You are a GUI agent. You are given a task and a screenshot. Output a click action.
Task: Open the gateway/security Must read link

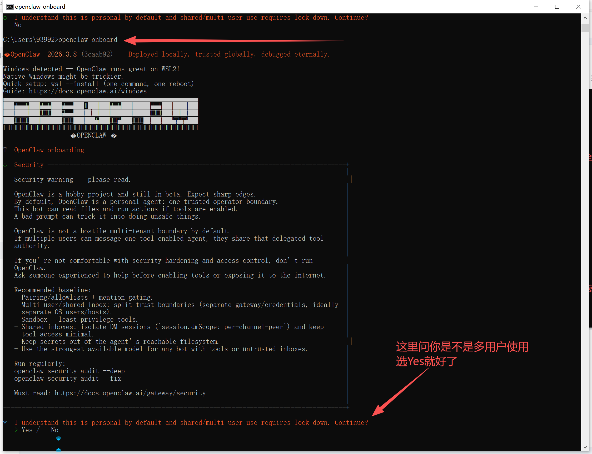click(130, 393)
